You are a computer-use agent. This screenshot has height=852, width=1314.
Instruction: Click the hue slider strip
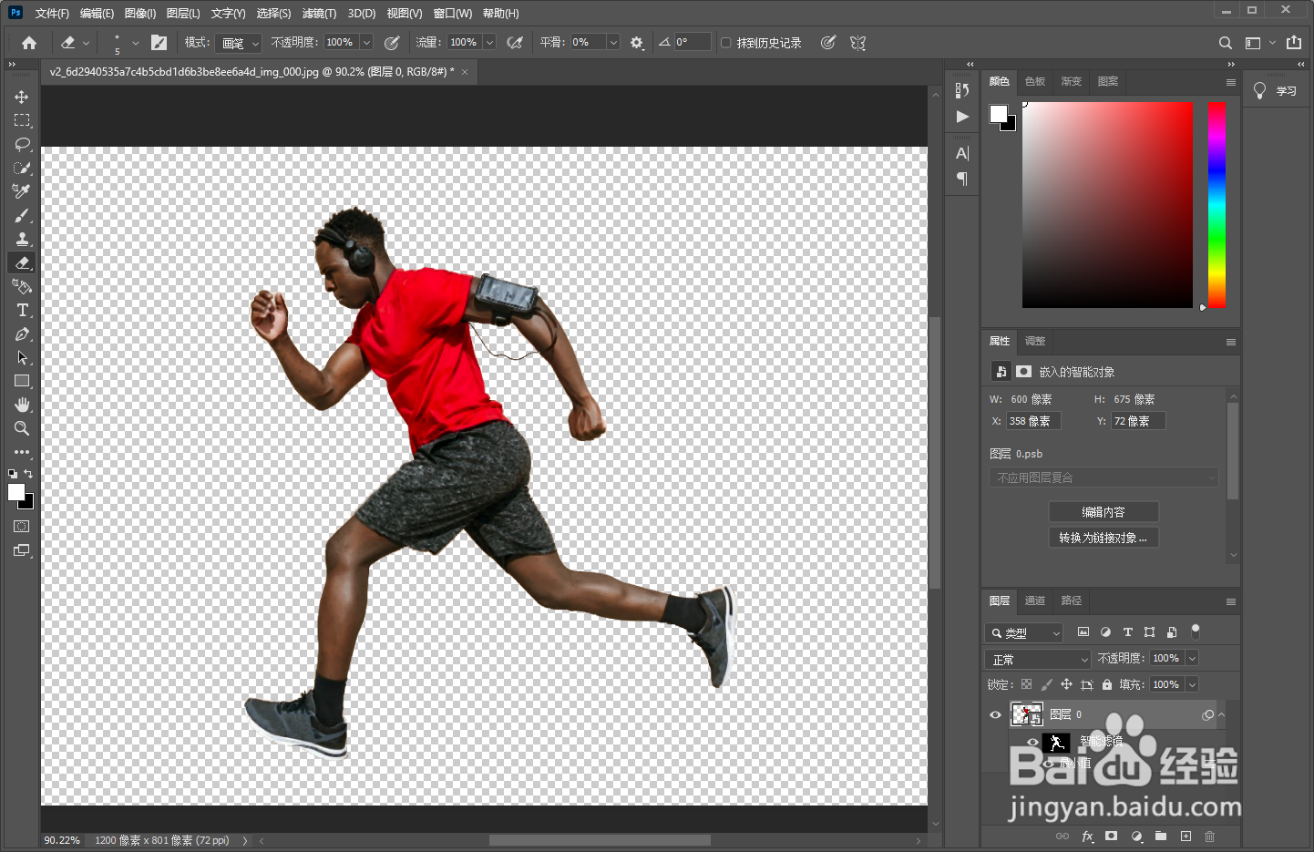coord(1216,205)
